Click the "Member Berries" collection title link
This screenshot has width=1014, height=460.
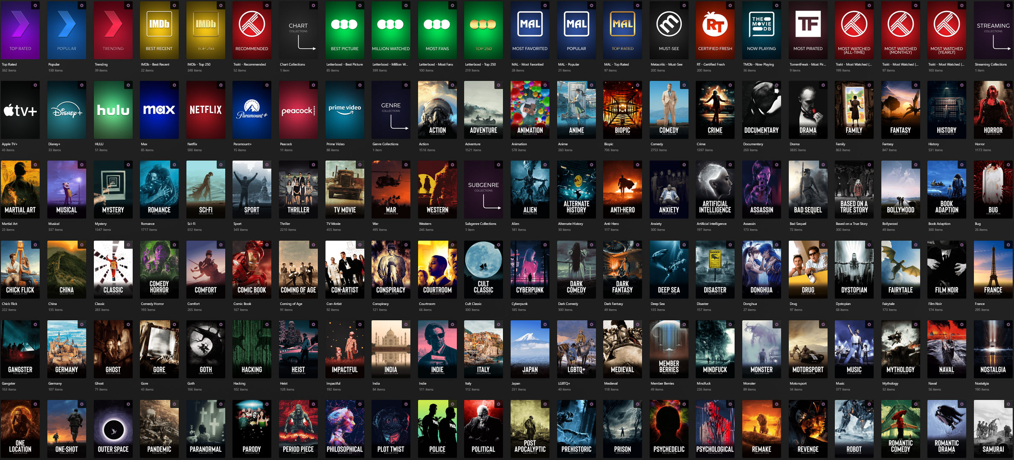click(662, 384)
